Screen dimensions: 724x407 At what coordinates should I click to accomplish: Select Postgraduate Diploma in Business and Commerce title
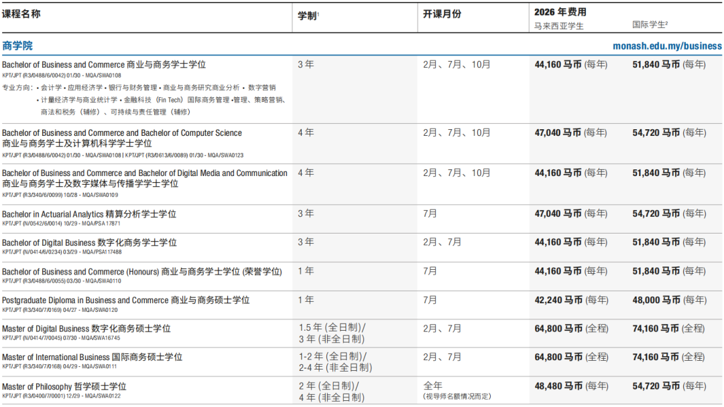click(125, 300)
